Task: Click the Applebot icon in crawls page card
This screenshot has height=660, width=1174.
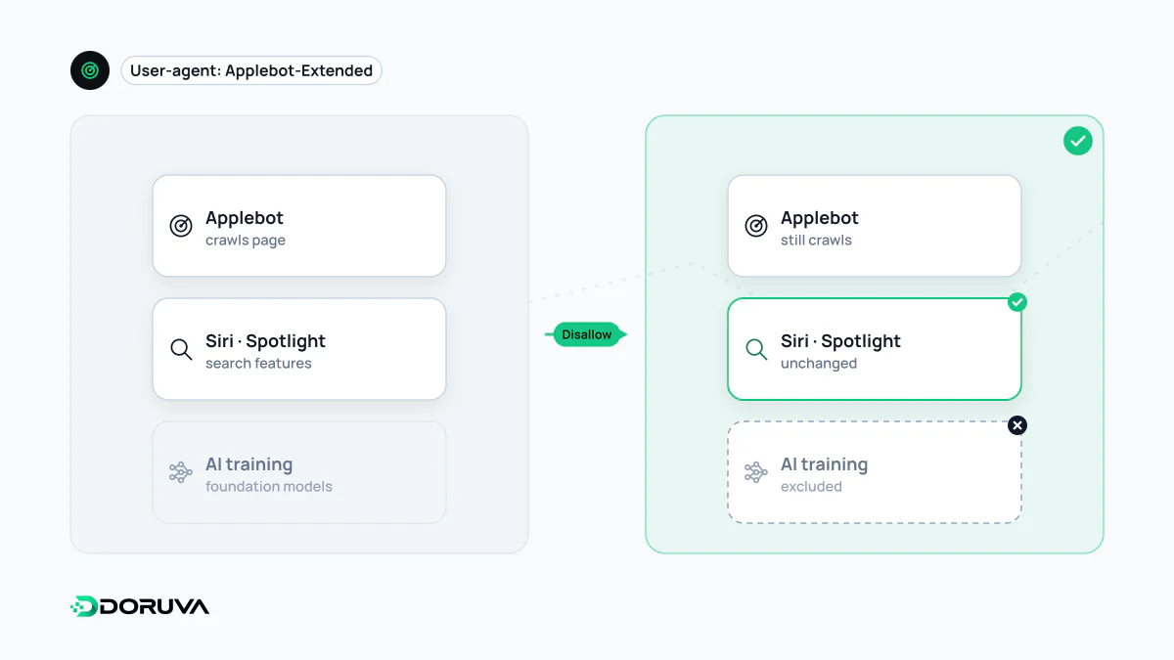Action: [181, 226]
